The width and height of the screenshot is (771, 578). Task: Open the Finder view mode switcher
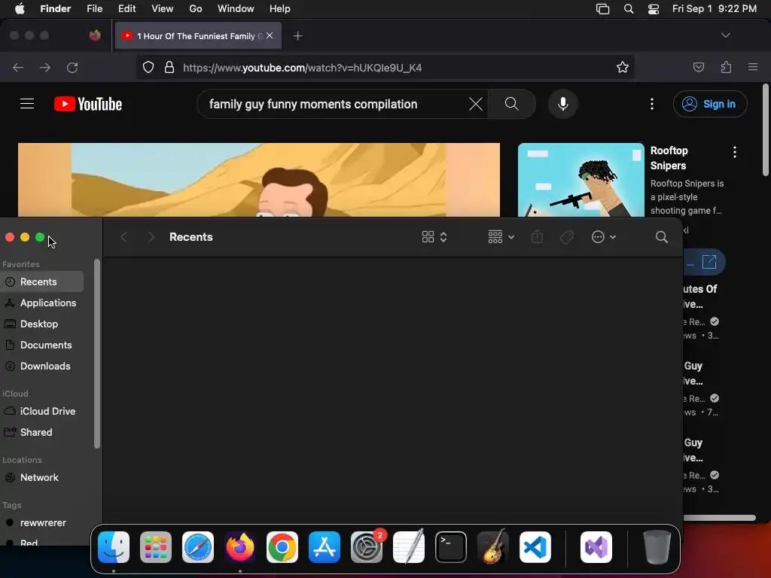click(434, 237)
